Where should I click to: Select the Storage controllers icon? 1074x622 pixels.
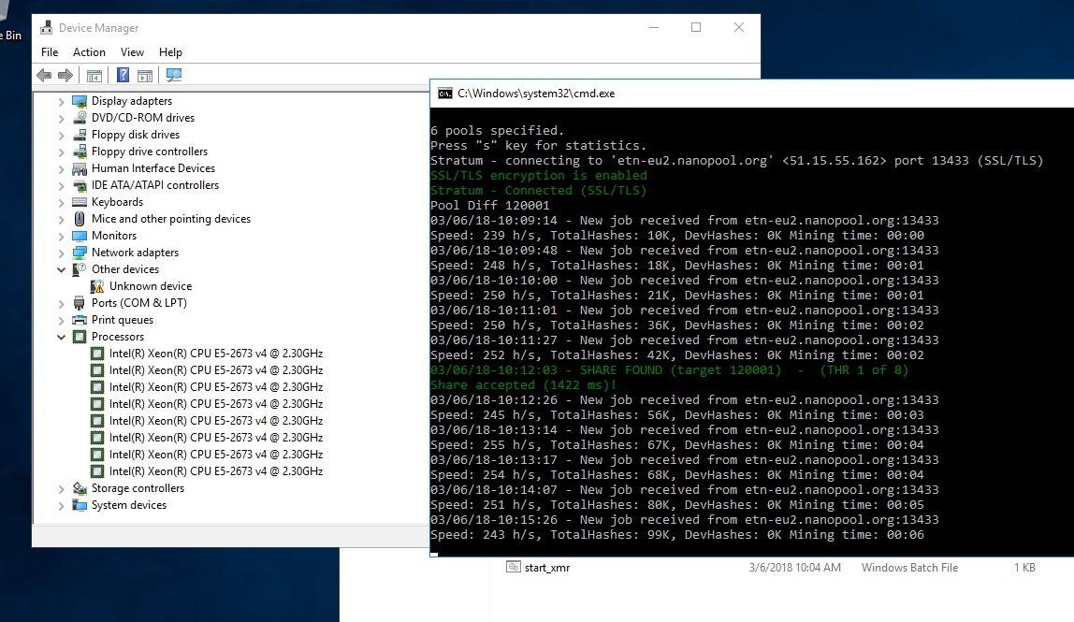(x=80, y=488)
